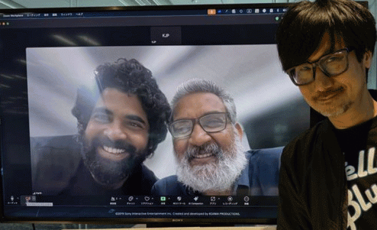Open the Chat icon in the toolbar
The height and width of the screenshot is (230, 377).
tap(130, 198)
